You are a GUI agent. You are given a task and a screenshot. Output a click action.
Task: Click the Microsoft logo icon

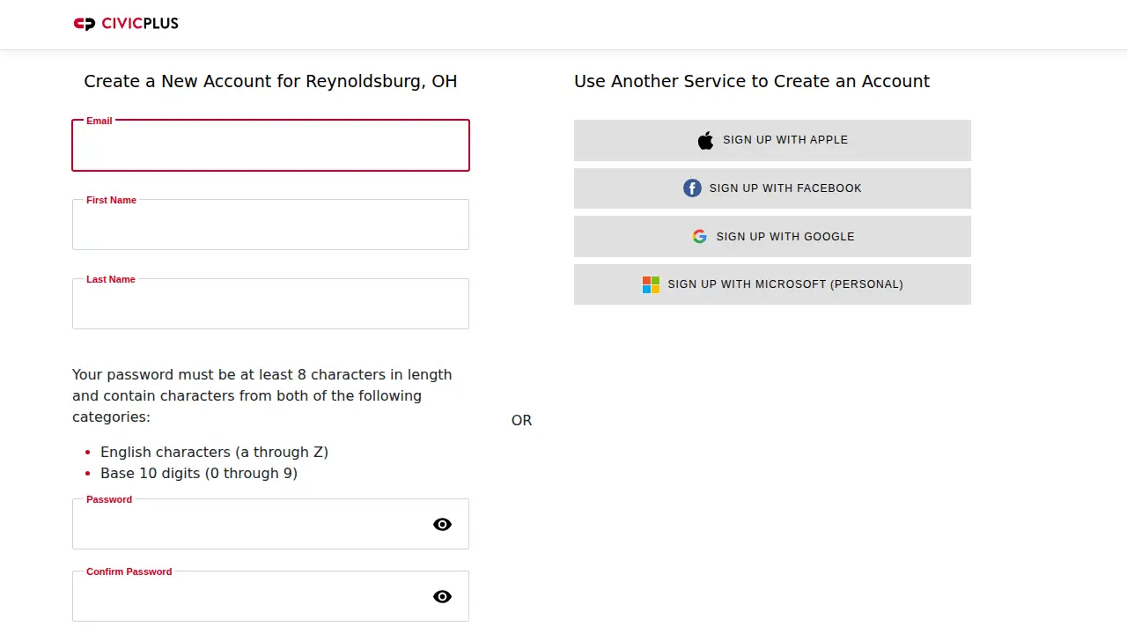(651, 284)
